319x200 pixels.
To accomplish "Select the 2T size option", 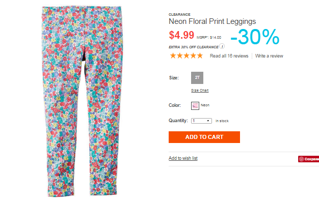I will pos(197,78).
